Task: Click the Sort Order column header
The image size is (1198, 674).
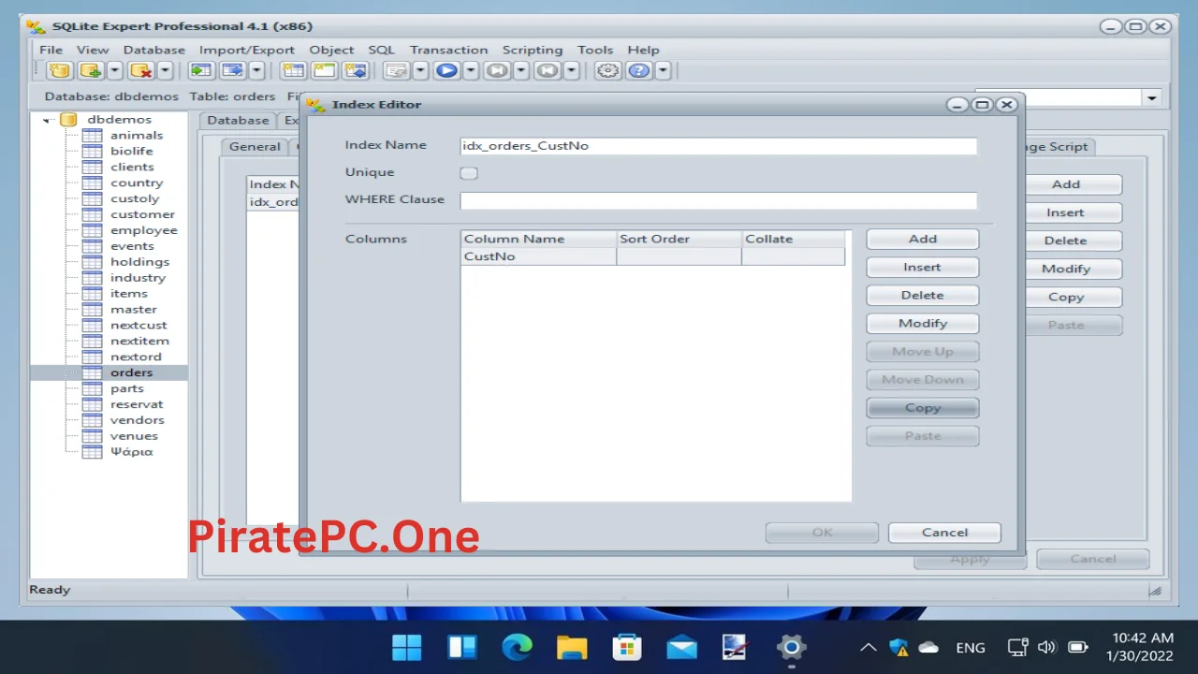Action: [679, 239]
